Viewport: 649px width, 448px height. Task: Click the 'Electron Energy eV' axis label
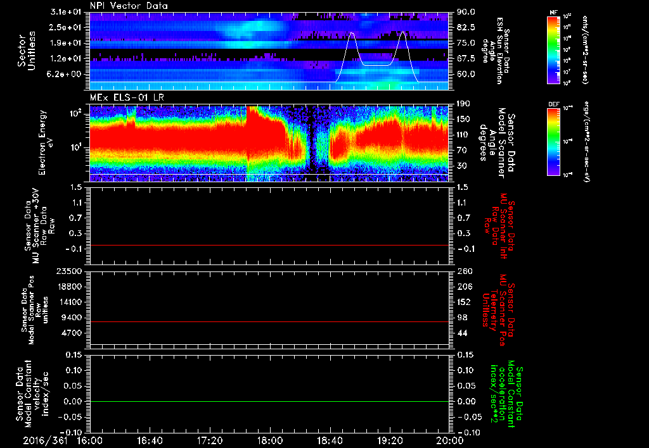[45, 142]
